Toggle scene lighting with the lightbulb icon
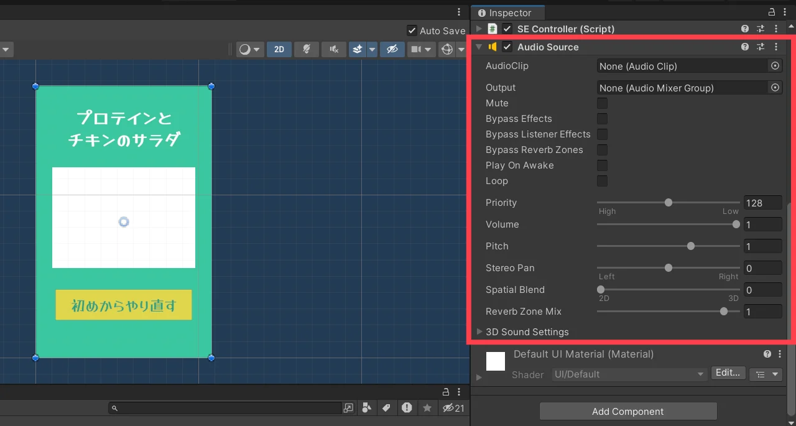 pyautogui.click(x=307, y=49)
